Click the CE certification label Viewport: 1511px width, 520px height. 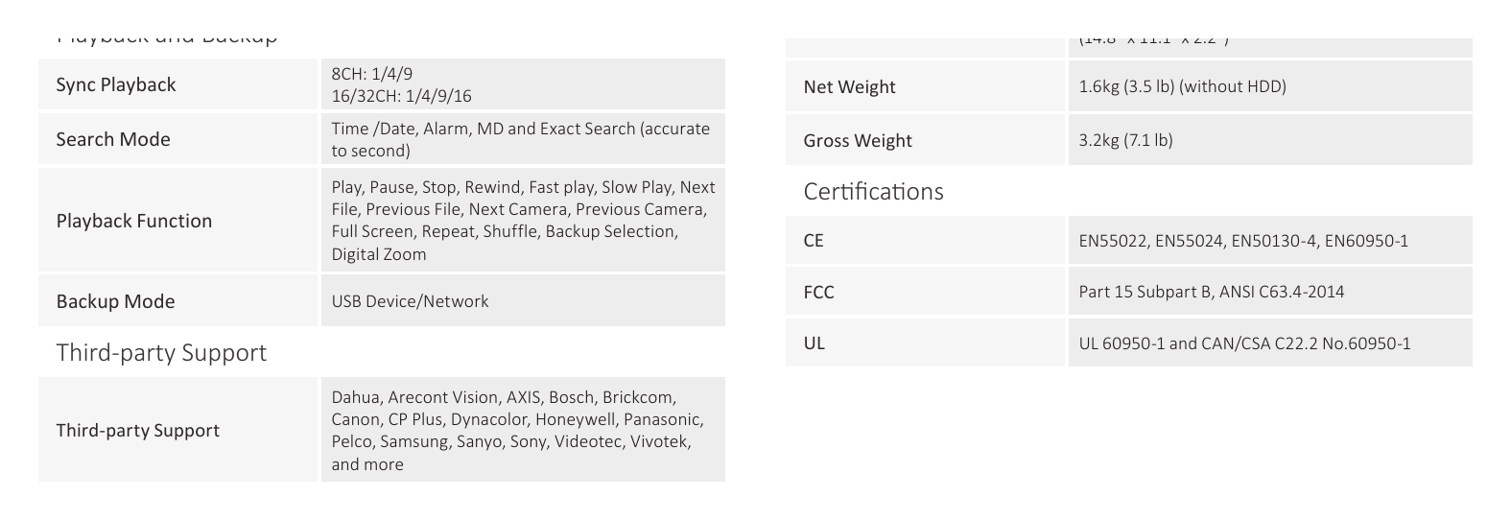point(814,241)
